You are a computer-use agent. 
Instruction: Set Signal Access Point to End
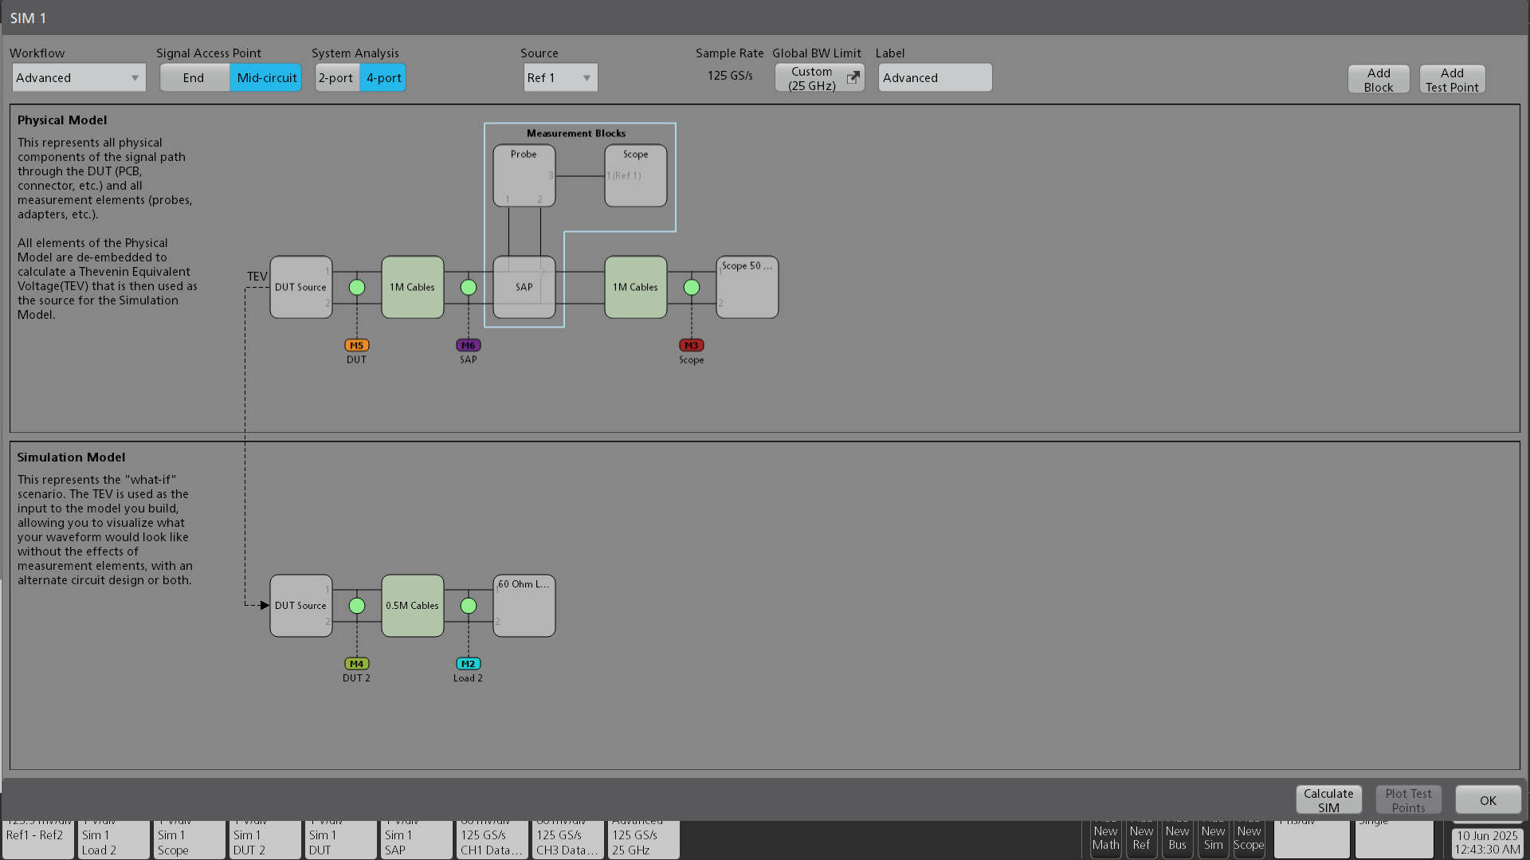[x=194, y=78]
